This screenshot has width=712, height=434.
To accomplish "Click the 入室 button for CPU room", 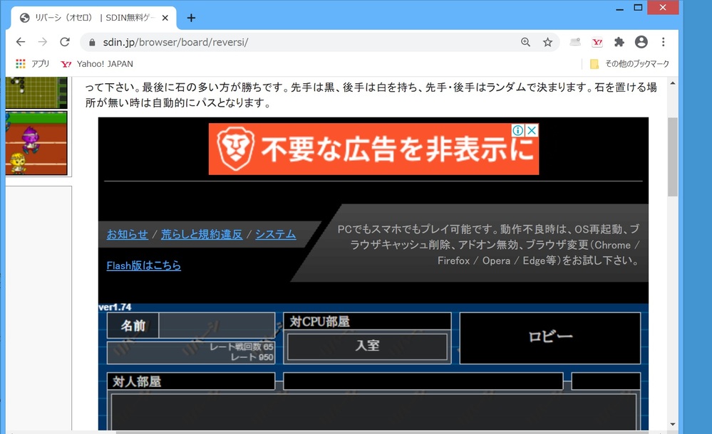I will click(367, 346).
